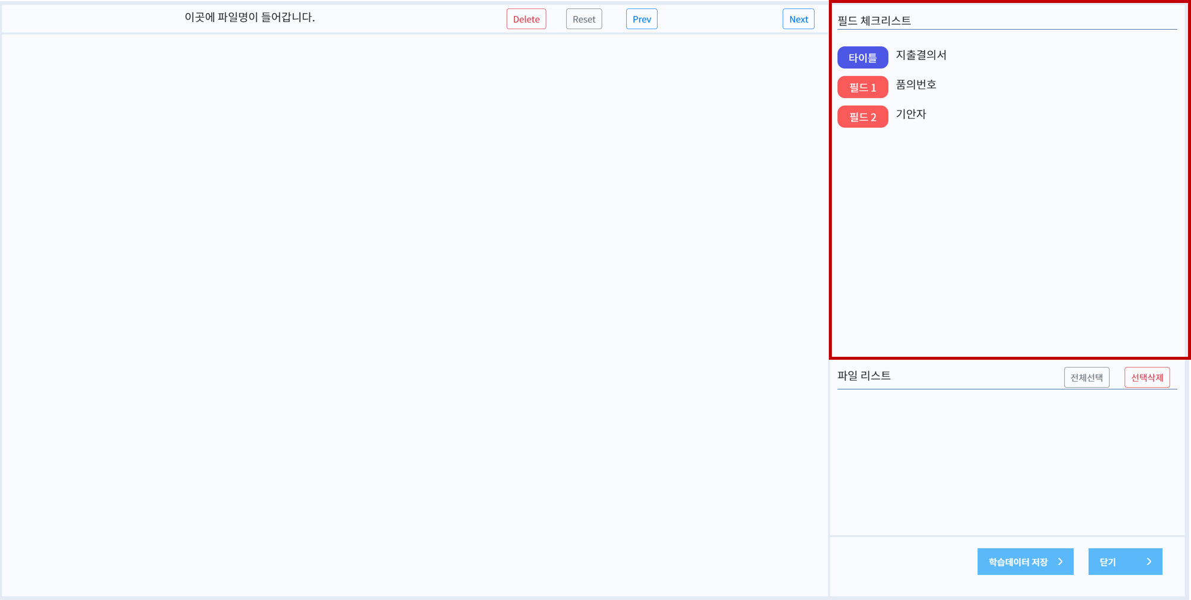Screen dimensions: 1191x600
Task: Click the 파일 리스트 heading
Action: pos(864,376)
